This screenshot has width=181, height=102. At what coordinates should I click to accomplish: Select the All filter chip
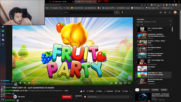coord(137,90)
